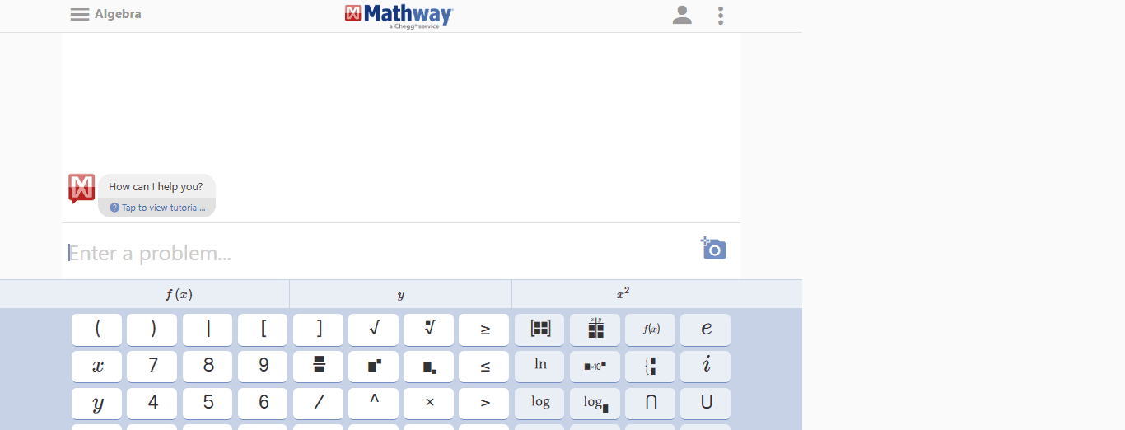
Task: Insert a closing parenthesis key
Action: (x=152, y=330)
